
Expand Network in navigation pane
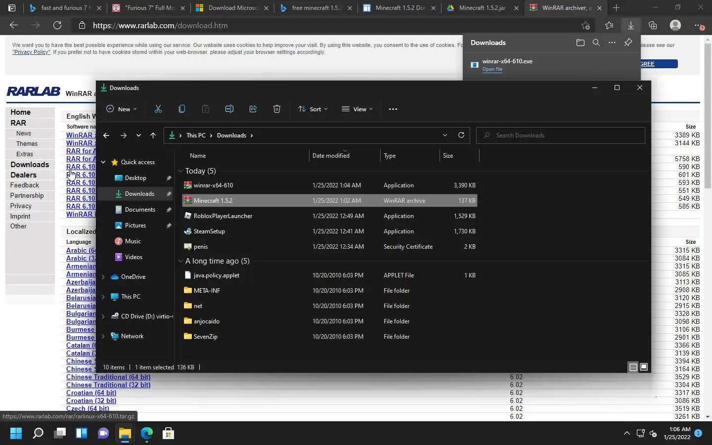coord(103,336)
